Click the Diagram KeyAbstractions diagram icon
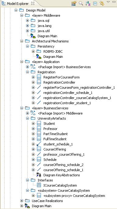This screenshot has width=117, height=209. 39,175
